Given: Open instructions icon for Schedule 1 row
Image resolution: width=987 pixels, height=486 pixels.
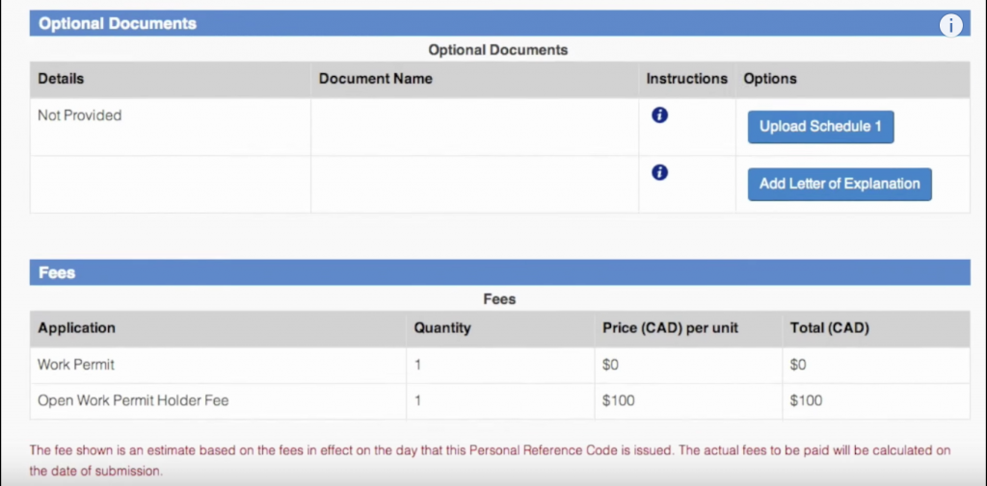Looking at the screenshot, I should click(x=659, y=115).
